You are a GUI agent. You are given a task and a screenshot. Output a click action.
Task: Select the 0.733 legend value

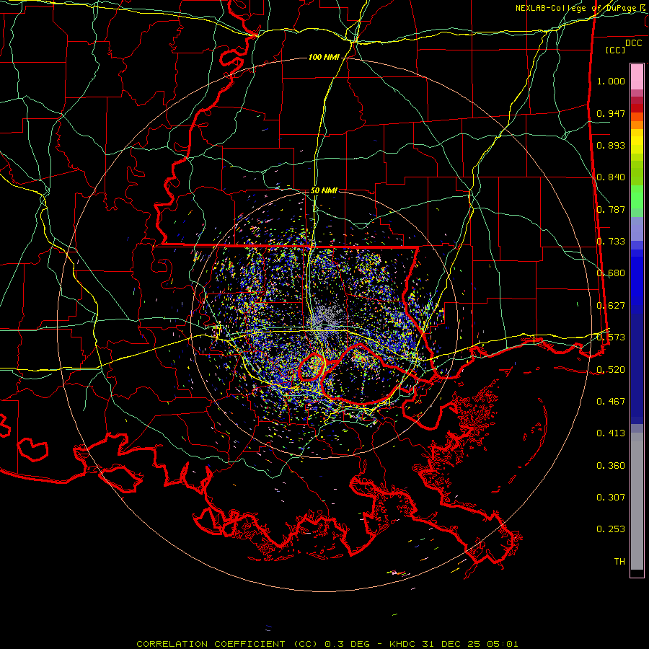tap(611, 242)
